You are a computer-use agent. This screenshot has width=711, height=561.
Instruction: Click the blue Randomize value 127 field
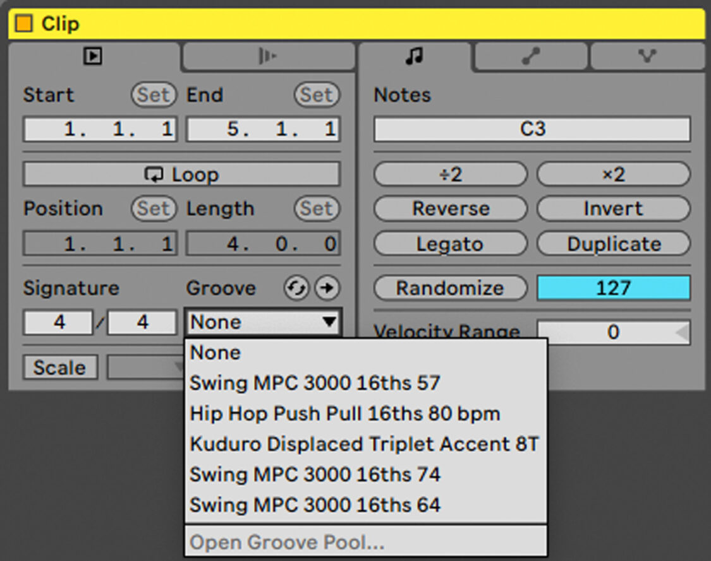pos(613,288)
